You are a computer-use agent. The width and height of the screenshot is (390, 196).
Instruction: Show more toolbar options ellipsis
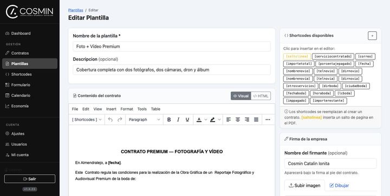tap(268, 120)
